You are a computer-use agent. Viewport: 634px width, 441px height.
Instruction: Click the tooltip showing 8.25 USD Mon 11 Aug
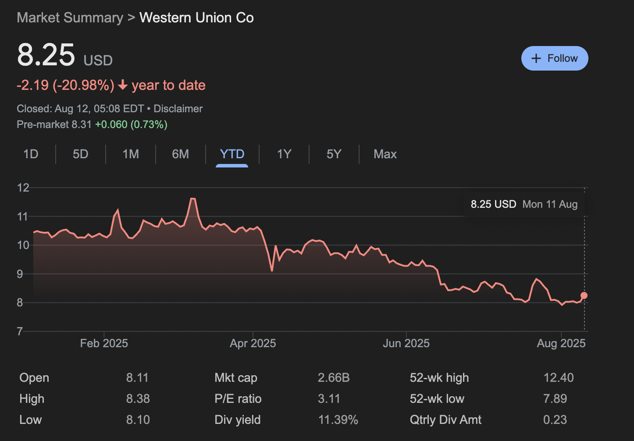tap(524, 204)
